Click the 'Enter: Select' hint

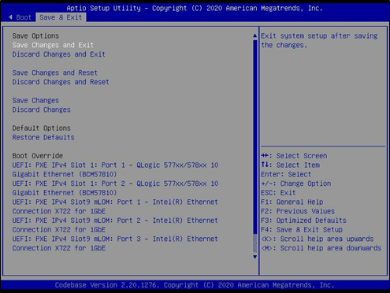coord(286,174)
